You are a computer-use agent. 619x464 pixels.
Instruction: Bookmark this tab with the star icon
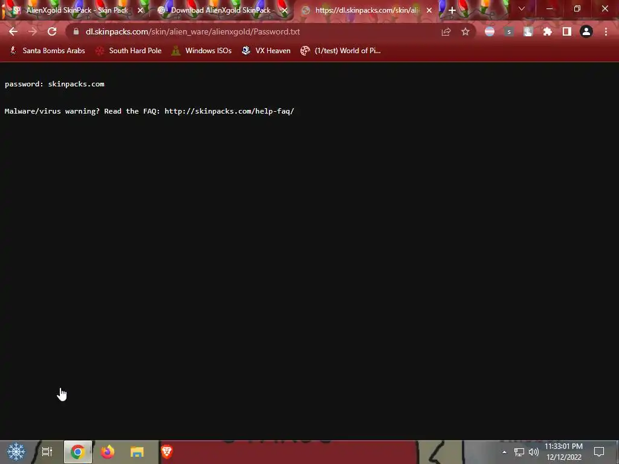tap(465, 31)
